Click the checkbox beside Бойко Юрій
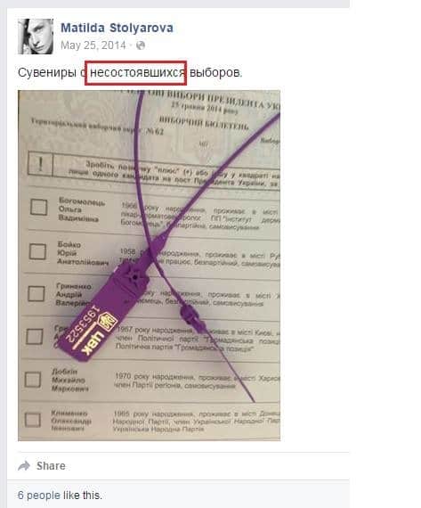 [37, 251]
